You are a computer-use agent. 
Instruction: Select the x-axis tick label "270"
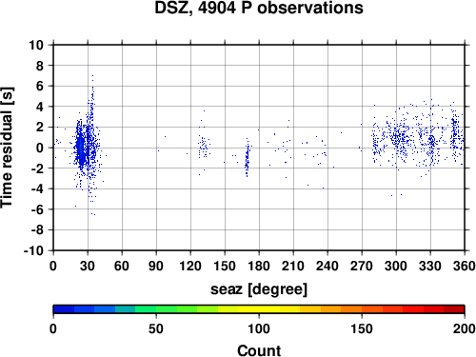click(362, 266)
